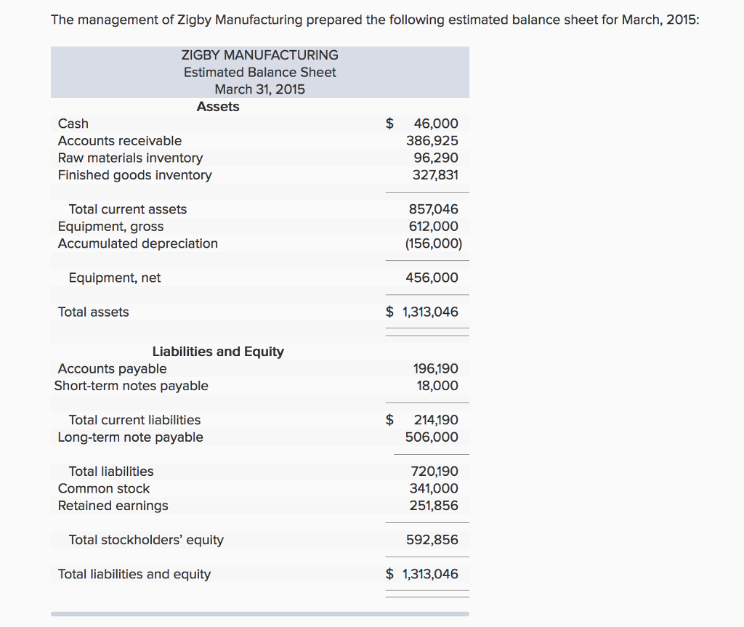
Task: Select the Common stock label
Action: click(x=104, y=488)
